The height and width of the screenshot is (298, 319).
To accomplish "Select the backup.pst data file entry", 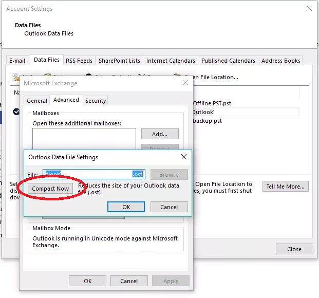I will click(208, 121).
